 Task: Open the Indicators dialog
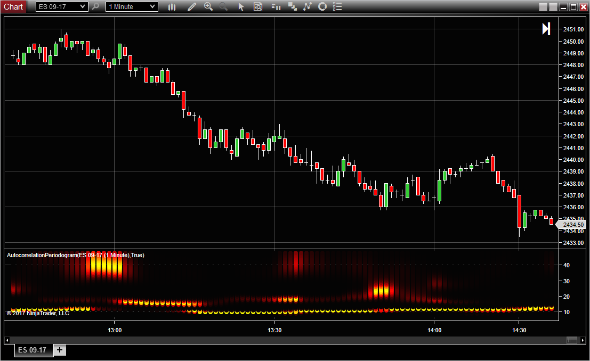[x=308, y=7]
